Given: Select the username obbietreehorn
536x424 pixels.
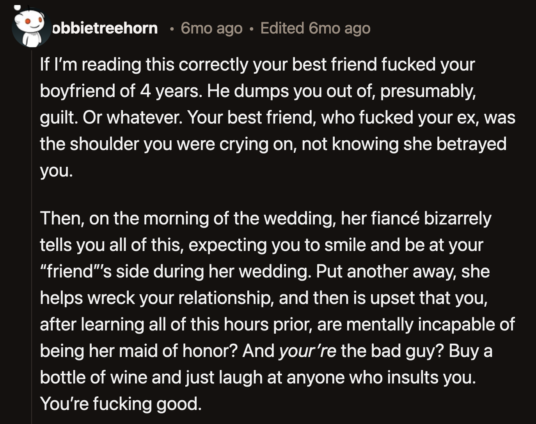Looking at the screenshot, I should [x=105, y=28].
